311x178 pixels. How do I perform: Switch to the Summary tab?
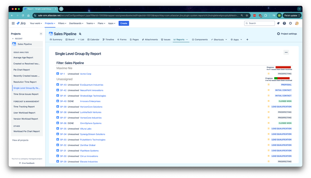coord(56,39)
